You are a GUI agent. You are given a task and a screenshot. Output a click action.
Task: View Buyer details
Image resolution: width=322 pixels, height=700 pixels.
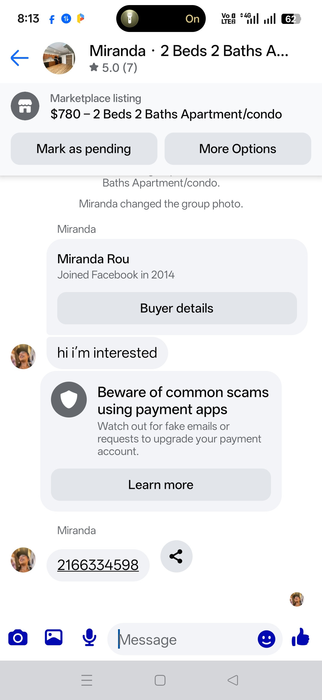(x=177, y=308)
